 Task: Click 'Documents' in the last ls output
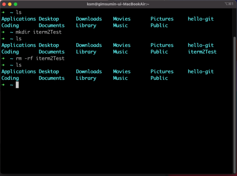coord(51,78)
